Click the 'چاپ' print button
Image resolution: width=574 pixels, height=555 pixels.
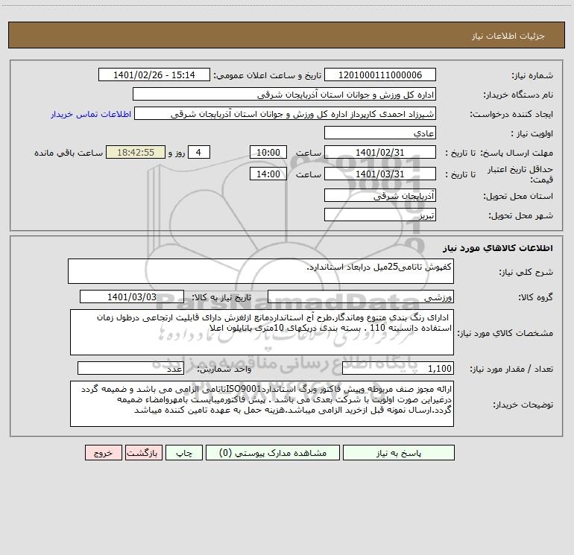[x=184, y=453]
